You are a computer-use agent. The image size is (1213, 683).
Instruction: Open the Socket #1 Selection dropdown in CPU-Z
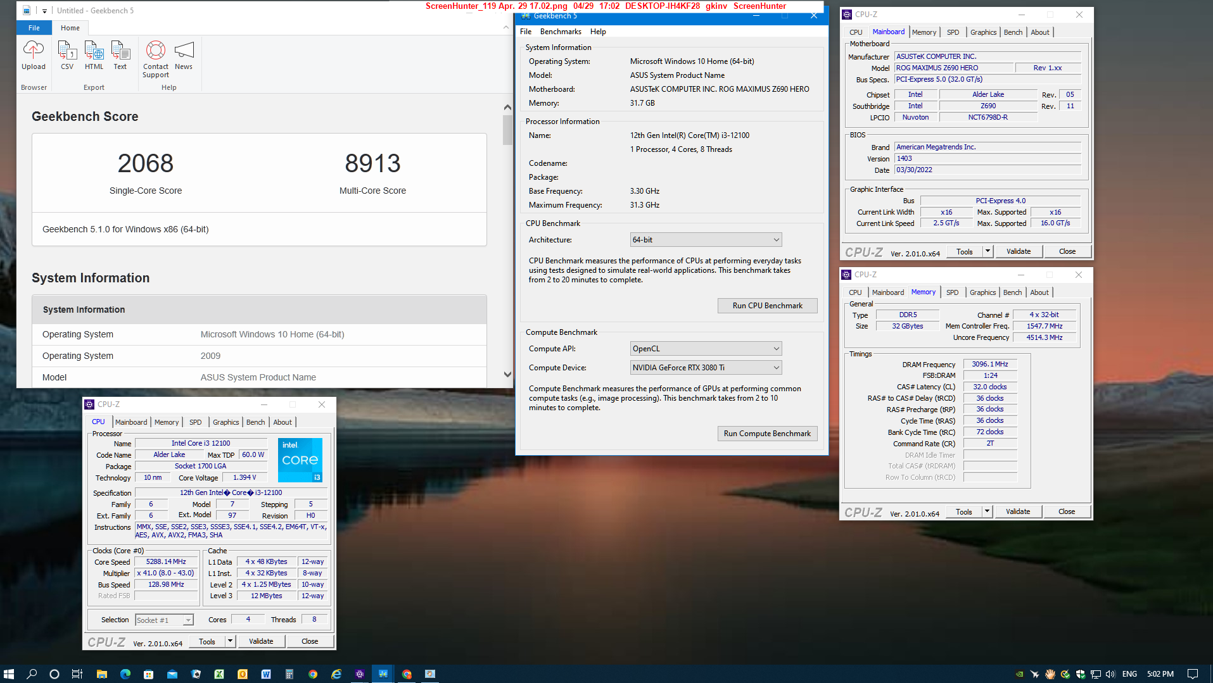click(164, 620)
